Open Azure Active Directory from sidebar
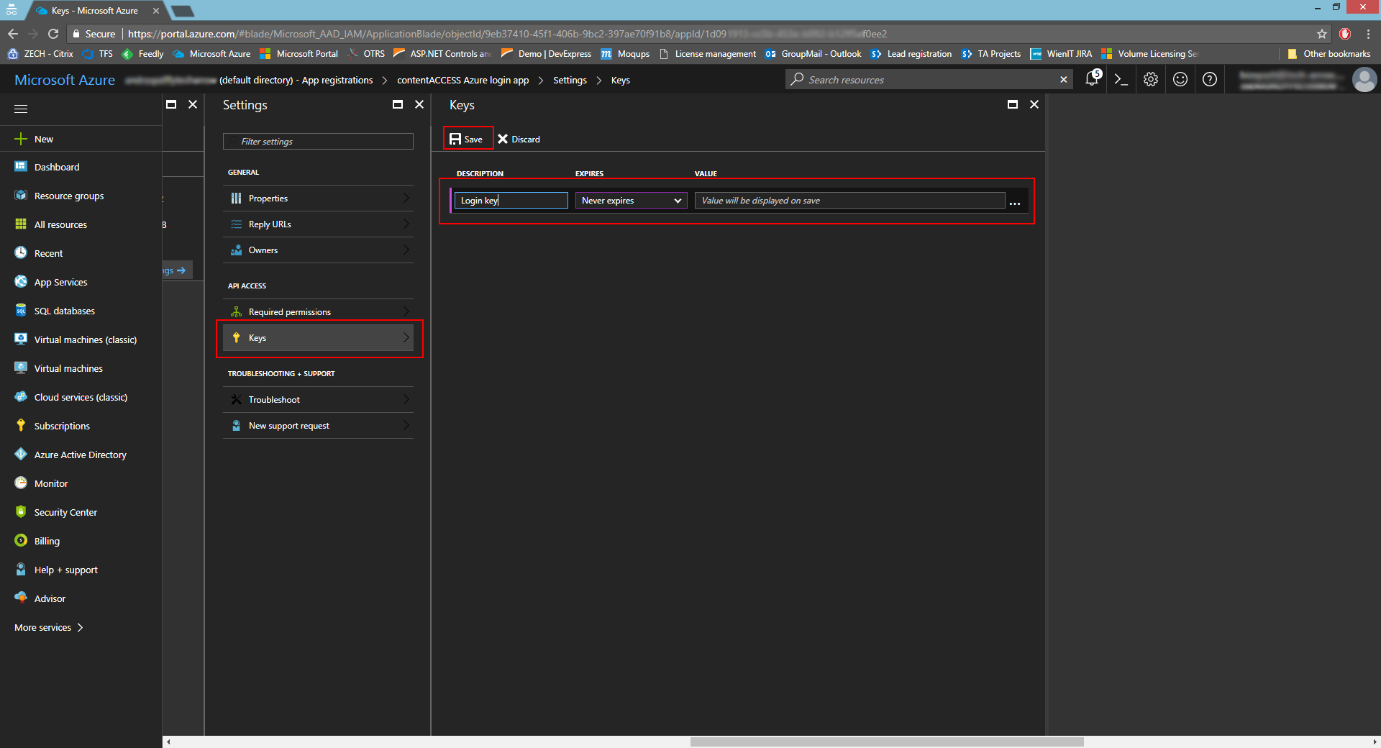 (x=80, y=455)
